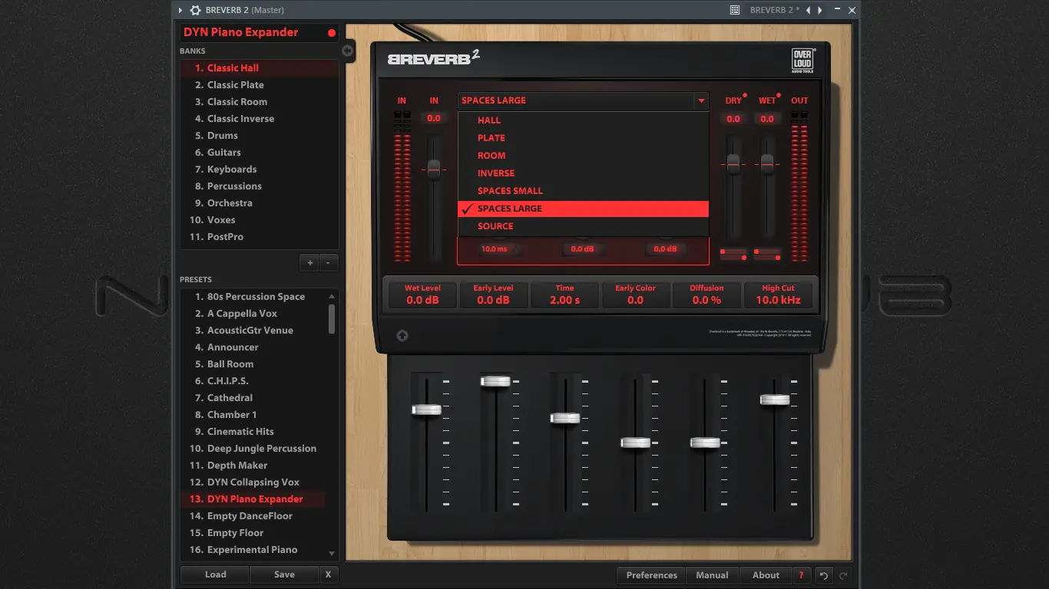Click the IN level fader handle
1049x589 pixels.
tap(434, 169)
